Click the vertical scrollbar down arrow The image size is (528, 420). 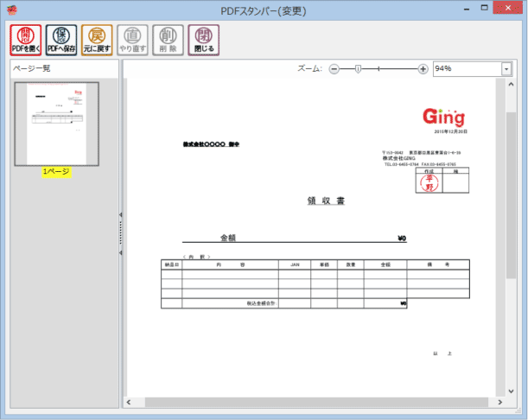coord(512,391)
